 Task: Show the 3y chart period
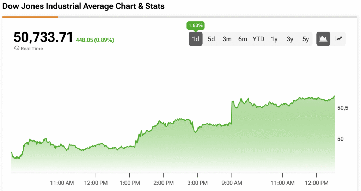tap(290, 39)
